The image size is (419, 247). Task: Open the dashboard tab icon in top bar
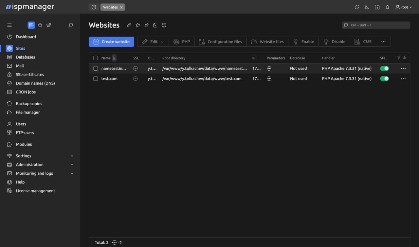coord(94,7)
